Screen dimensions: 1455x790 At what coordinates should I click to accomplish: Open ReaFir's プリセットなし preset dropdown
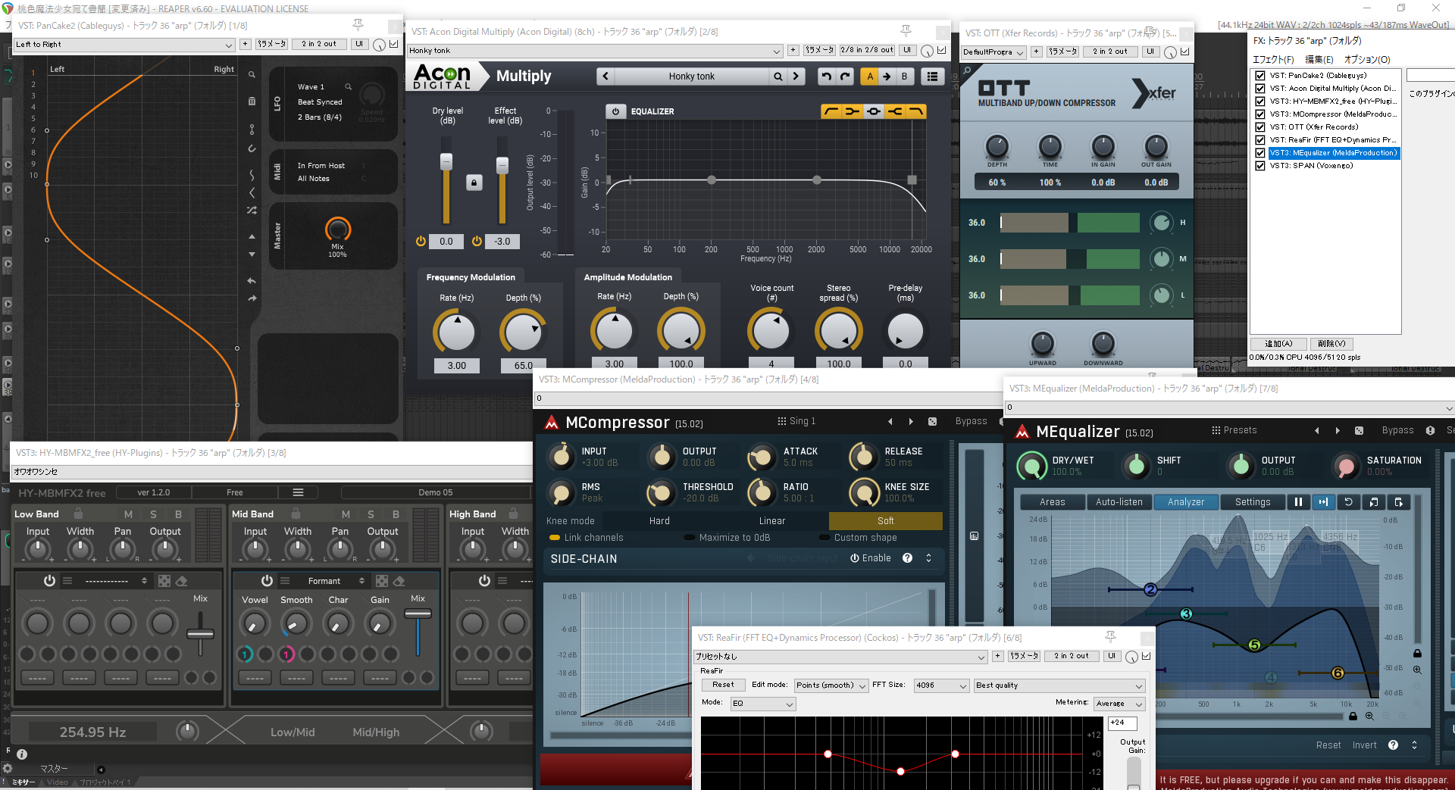[x=841, y=657]
